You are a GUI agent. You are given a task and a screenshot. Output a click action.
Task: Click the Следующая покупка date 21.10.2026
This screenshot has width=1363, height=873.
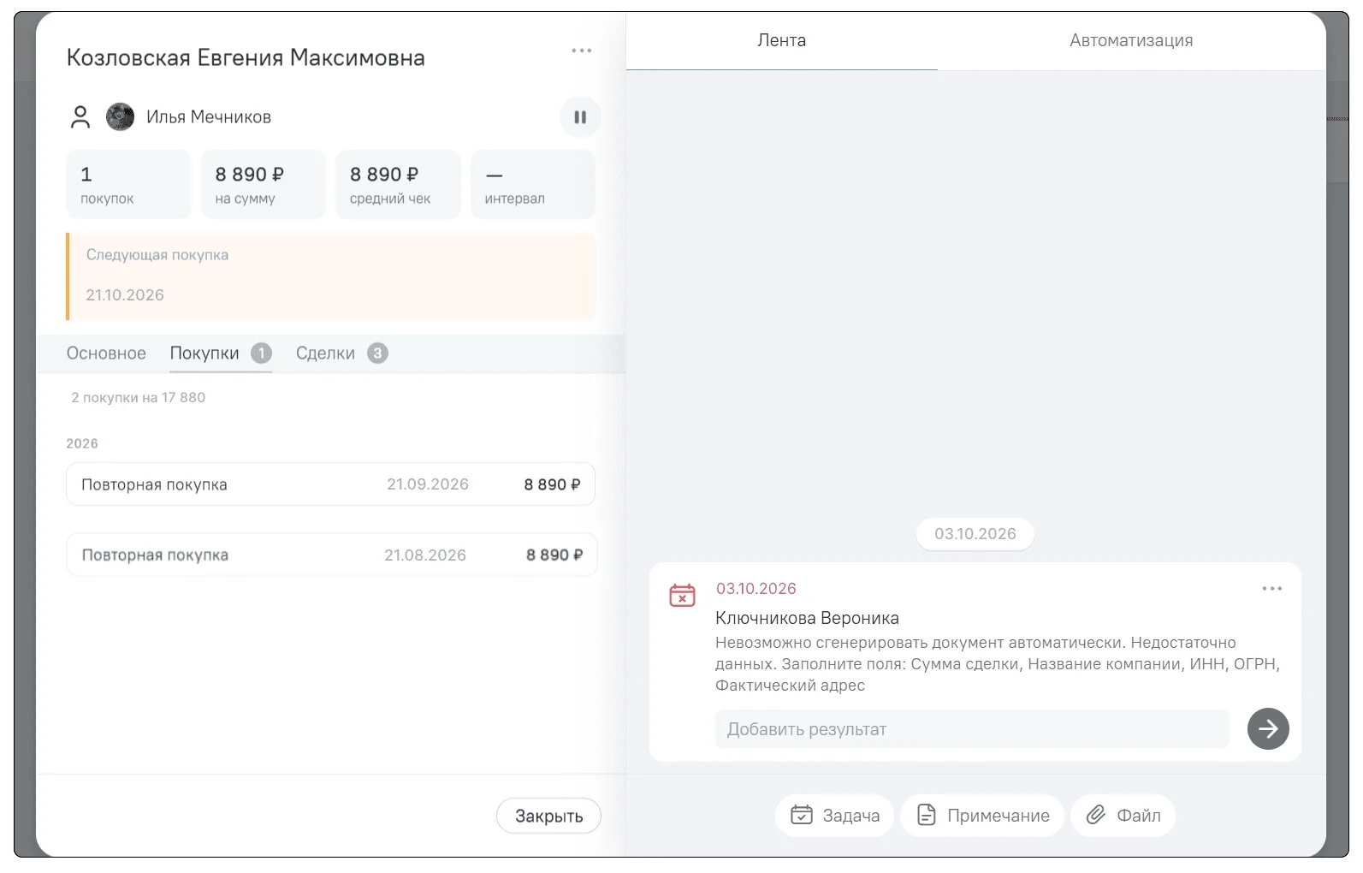[x=125, y=295]
